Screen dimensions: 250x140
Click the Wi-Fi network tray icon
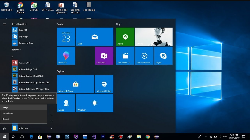[x=211, y=137]
